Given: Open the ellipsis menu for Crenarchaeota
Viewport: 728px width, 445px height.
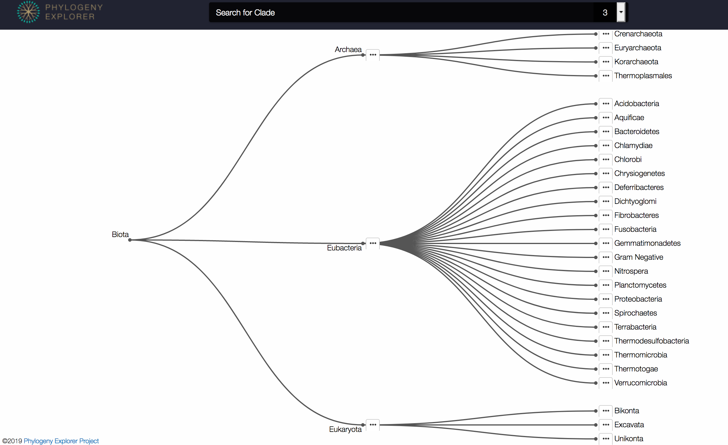Looking at the screenshot, I should coord(606,34).
